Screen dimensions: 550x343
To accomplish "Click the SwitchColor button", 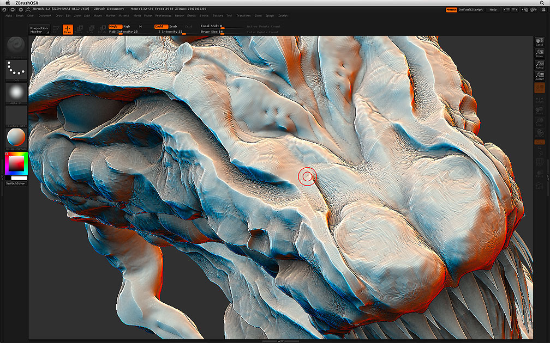I will click(x=16, y=183).
